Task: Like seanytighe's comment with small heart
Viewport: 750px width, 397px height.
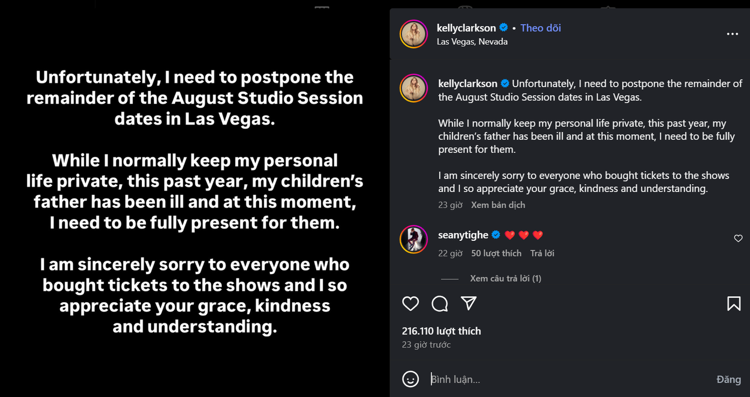Action: click(x=738, y=239)
